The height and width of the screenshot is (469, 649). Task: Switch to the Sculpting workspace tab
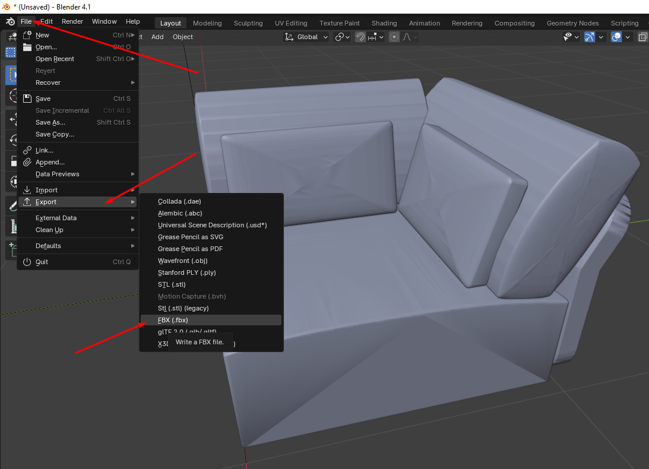click(248, 23)
